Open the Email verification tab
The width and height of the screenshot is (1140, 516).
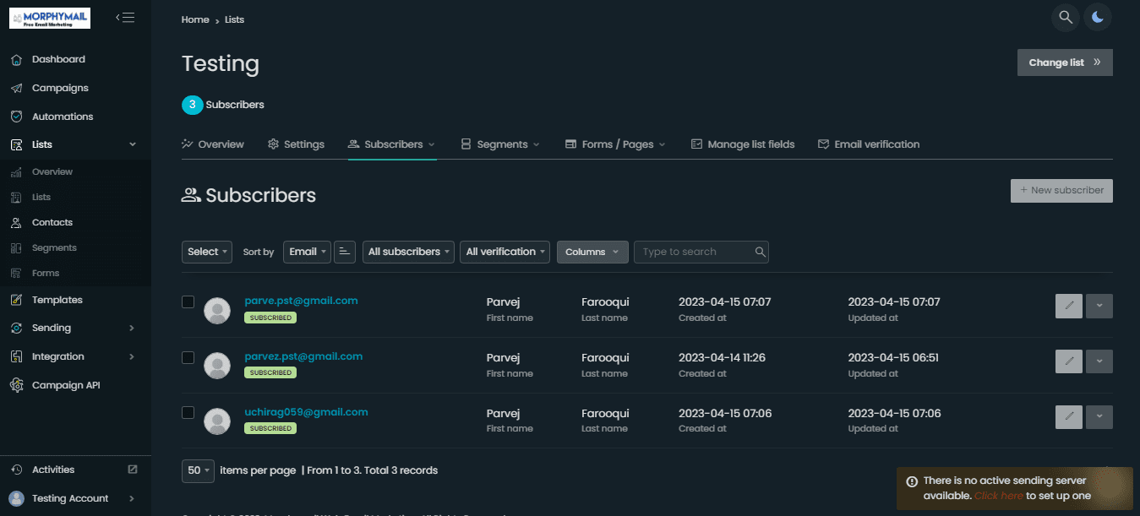869,144
